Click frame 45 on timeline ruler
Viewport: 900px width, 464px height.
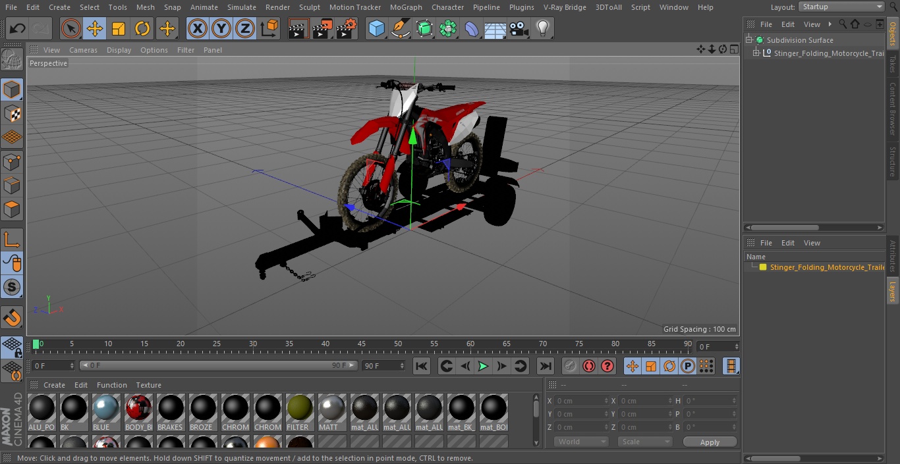coord(361,344)
